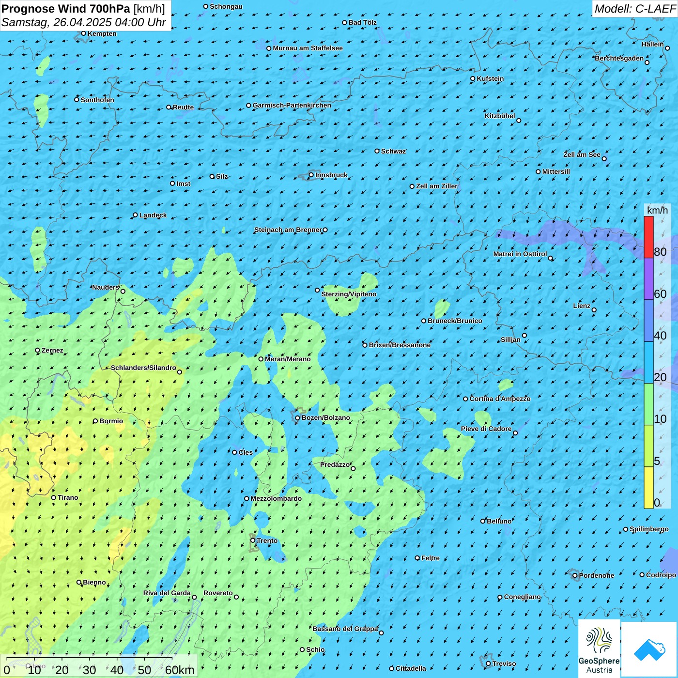Click the Bozen/Bolzano city marker
This screenshot has height=678, width=678.
[x=298, y=417]
